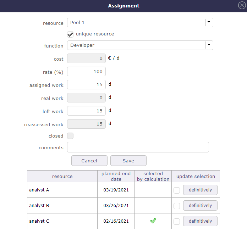Screen dimensions: 247x234
Task: Check update selection box for analyst B
Action: point(177,206)
